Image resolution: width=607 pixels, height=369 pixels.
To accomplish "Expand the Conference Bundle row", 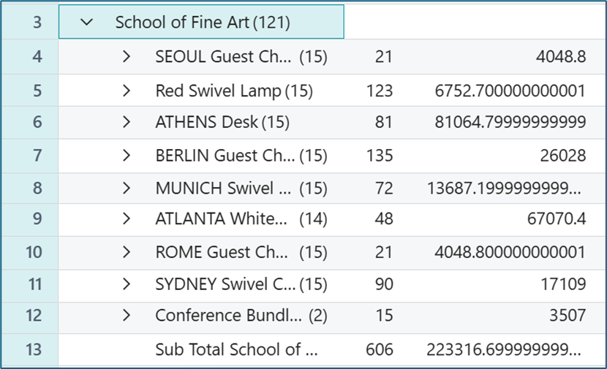I will point(127,316).
